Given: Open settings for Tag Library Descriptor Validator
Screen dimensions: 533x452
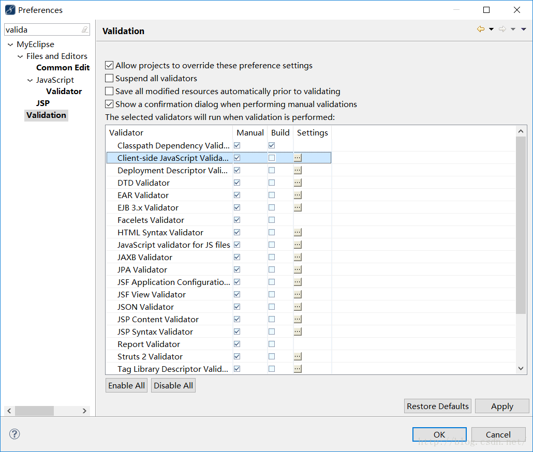Looking at the screenshot, I should coord(298,369).
